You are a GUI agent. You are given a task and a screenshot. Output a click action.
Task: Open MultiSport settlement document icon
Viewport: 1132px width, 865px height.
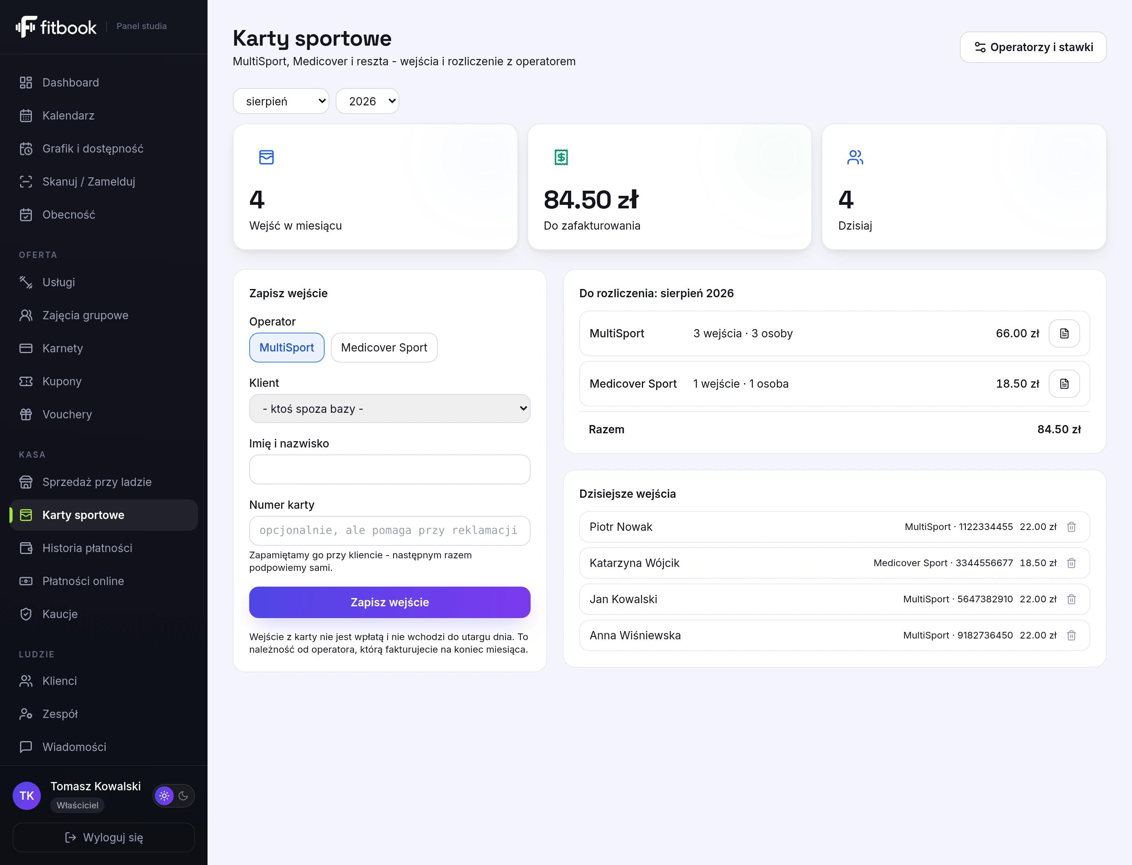pyautogui.click(x=1064, y=333)
